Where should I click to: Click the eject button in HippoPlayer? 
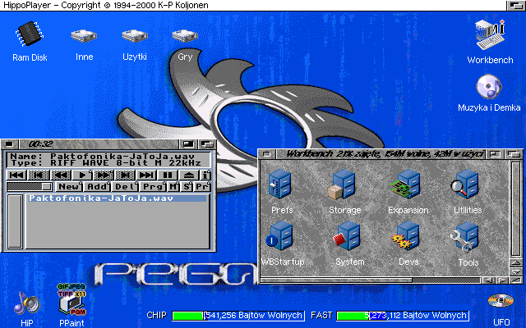pyautogui.click(x=189, y=175)
